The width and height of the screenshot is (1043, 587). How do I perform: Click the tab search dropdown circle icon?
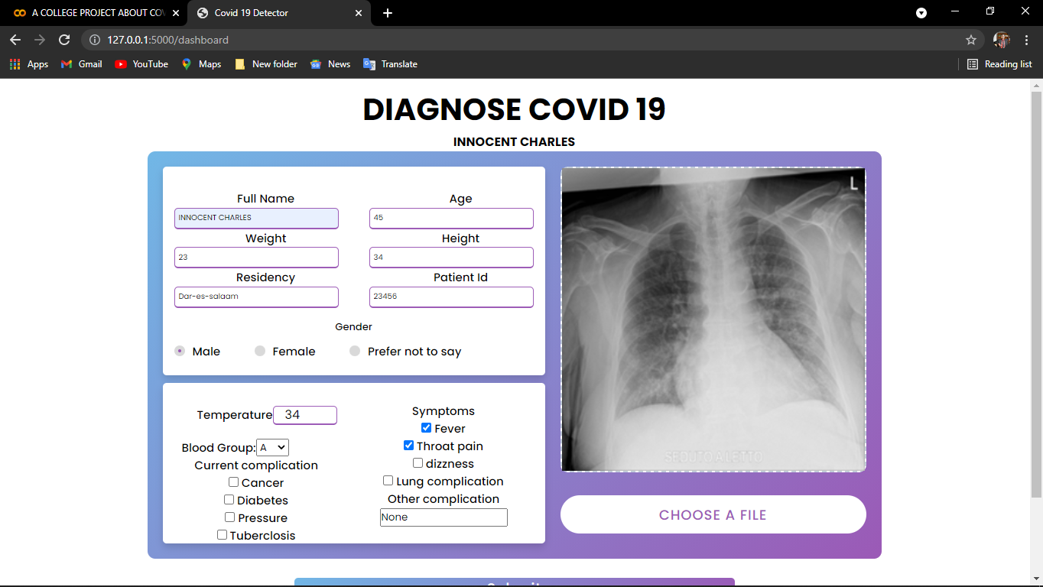click(x=921, y=13)
